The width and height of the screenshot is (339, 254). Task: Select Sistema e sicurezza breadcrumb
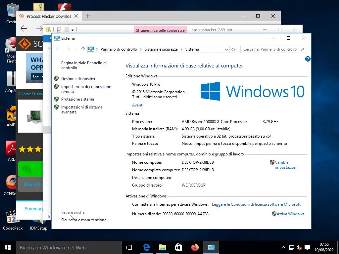coord(161,49)
